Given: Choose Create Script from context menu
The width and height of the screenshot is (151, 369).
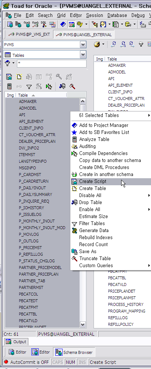Looking at the screenshot, I should (111, 182).
